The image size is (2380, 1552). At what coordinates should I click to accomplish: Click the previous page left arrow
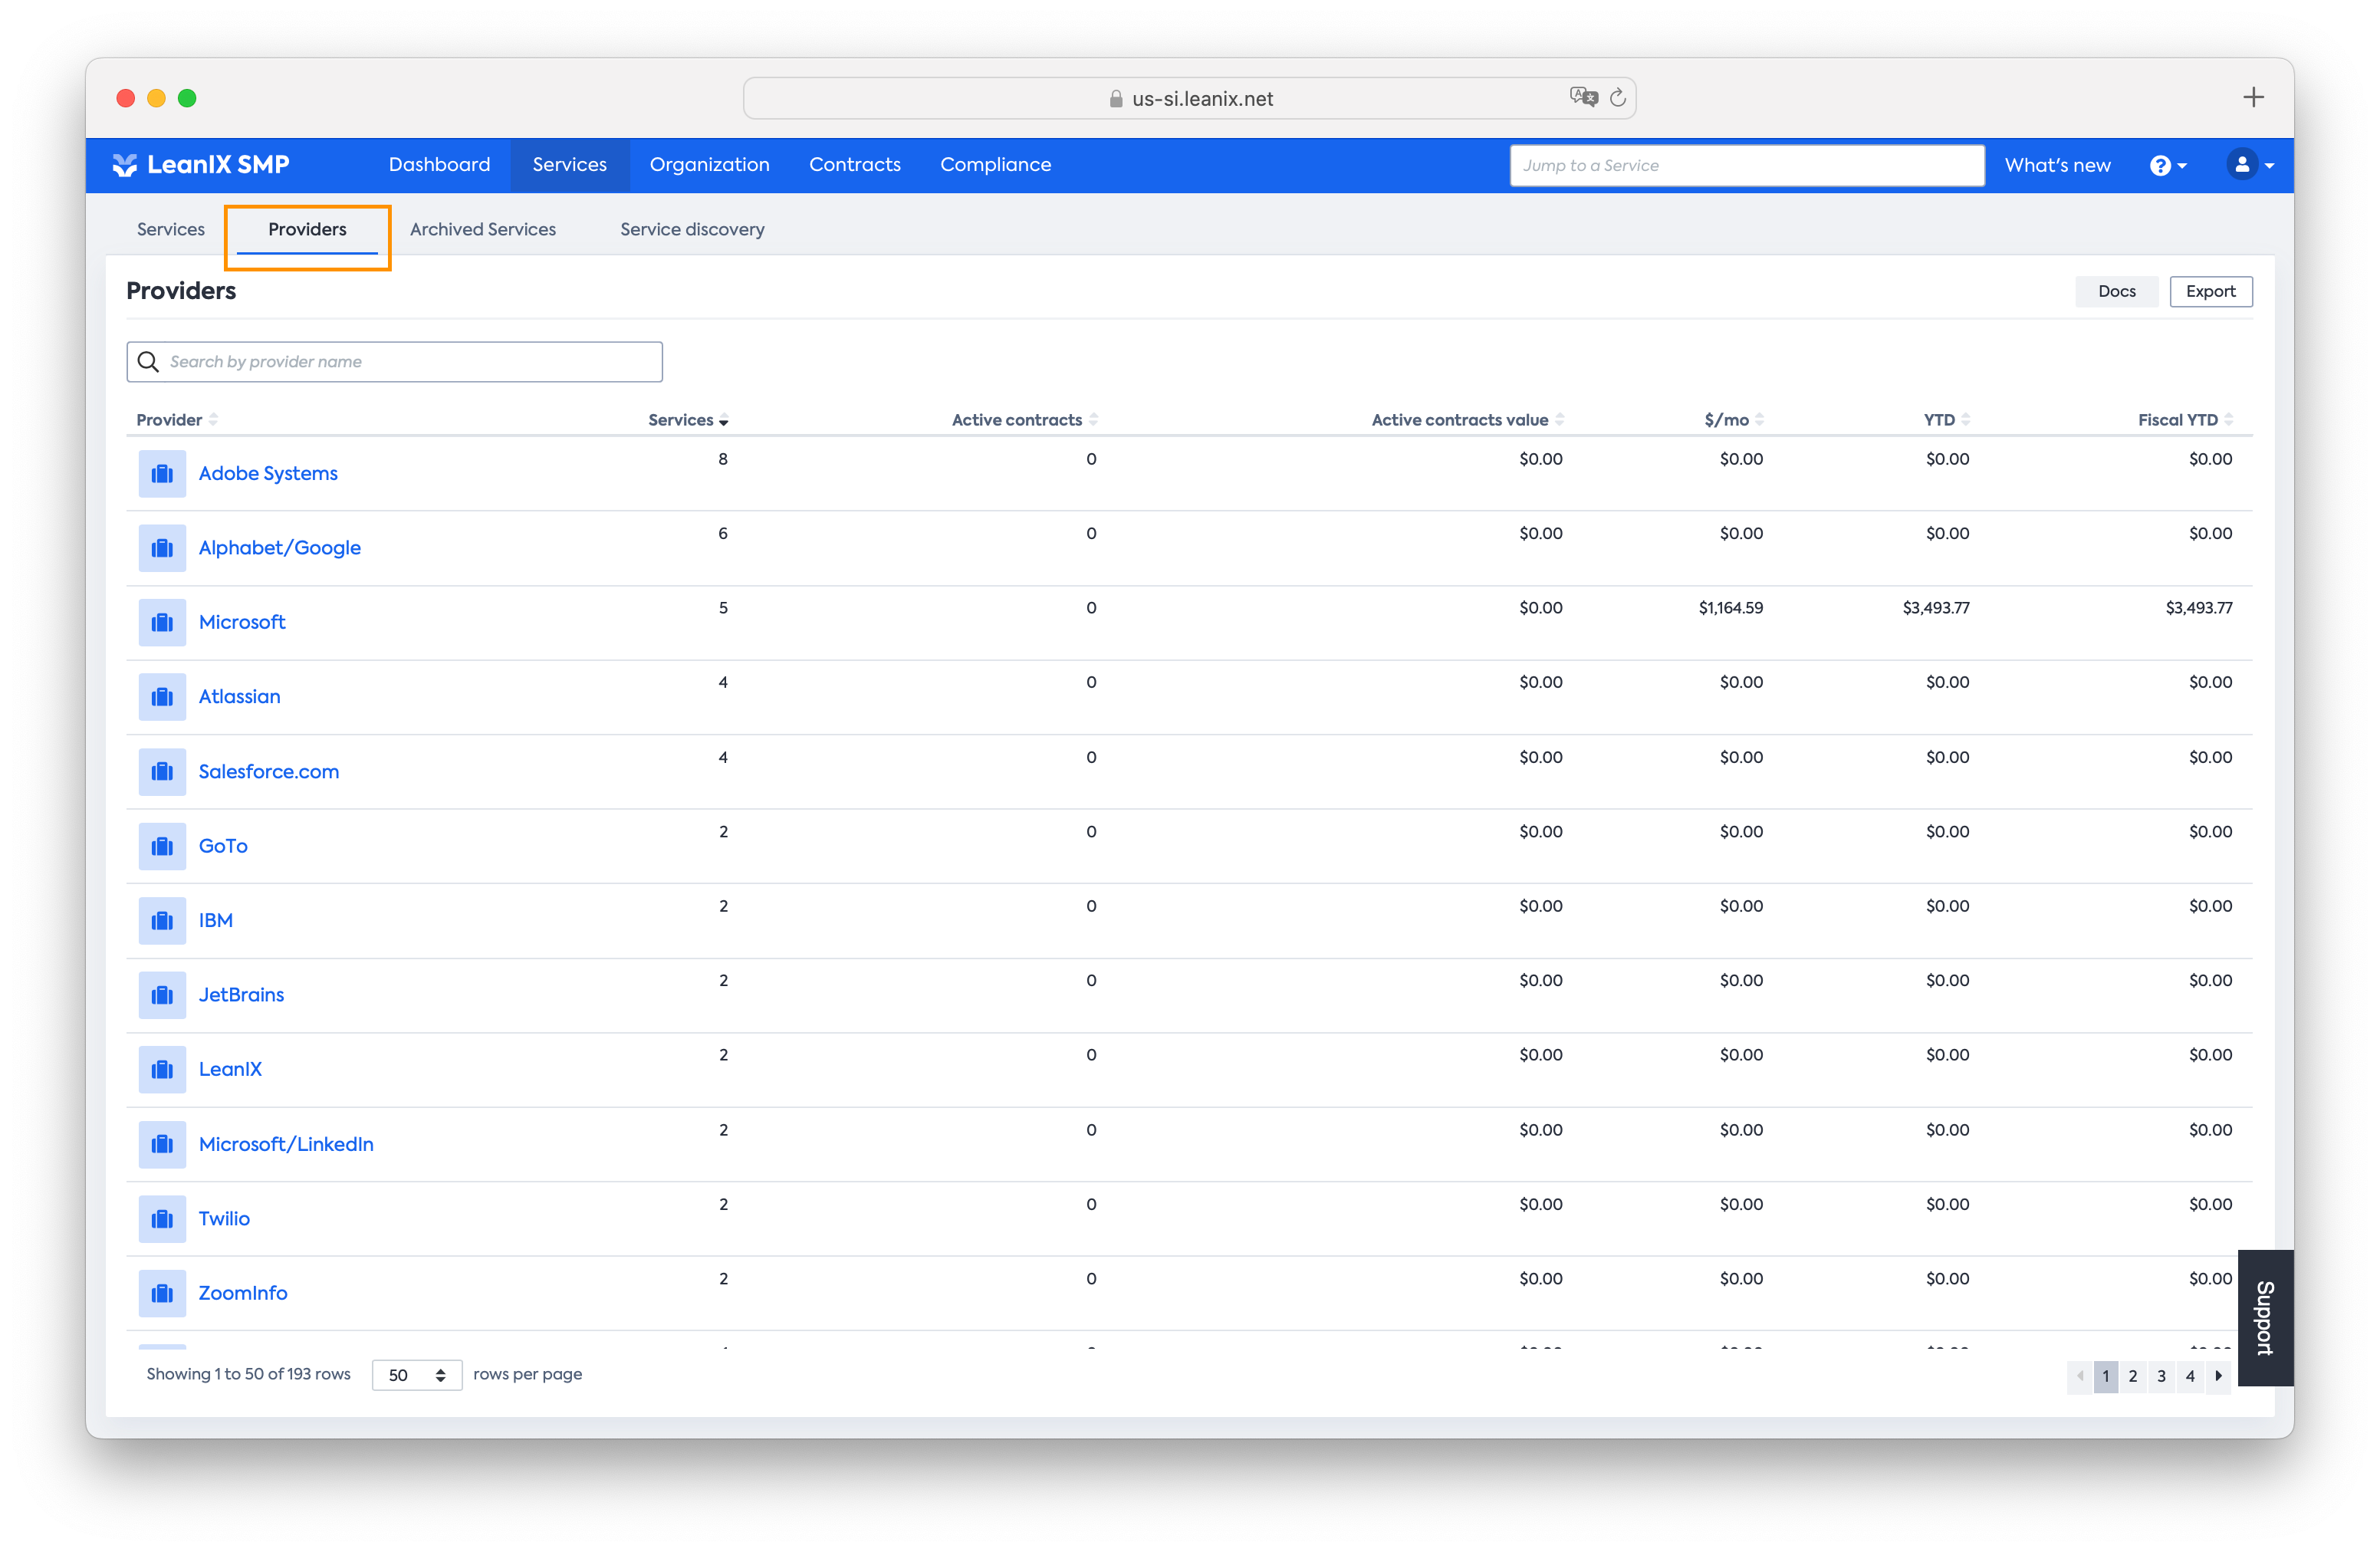pos(2080,1376)
